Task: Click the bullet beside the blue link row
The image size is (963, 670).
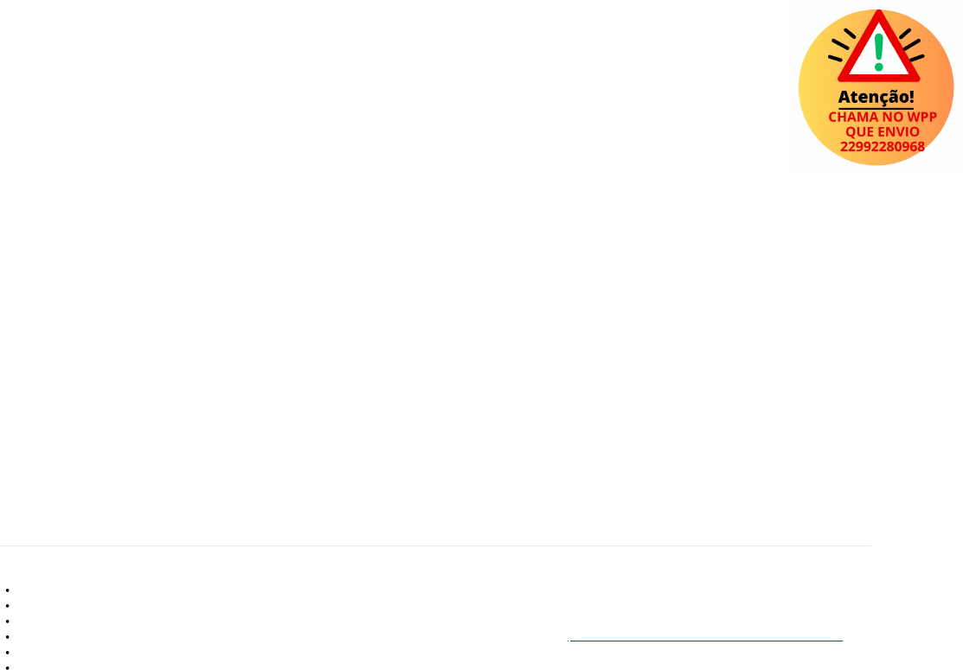Action: click(8, 637)
